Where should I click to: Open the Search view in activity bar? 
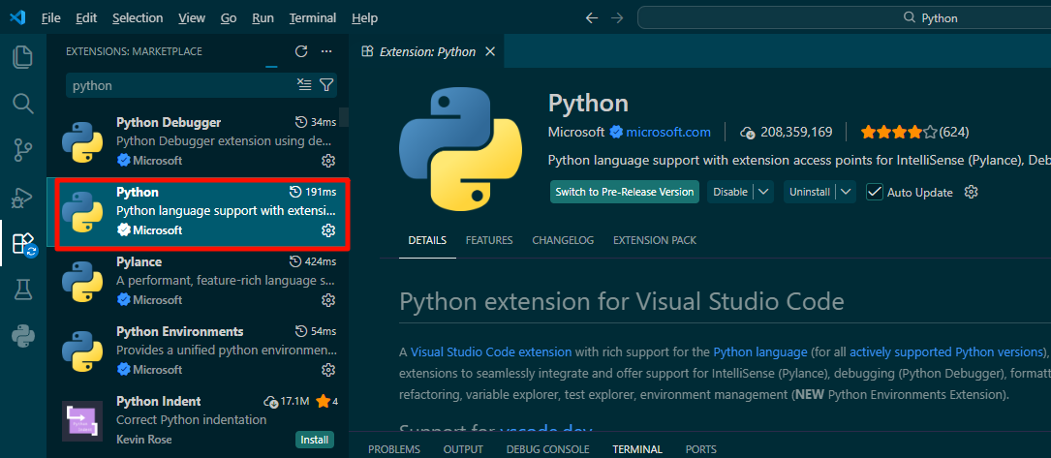click(x=23, y=104)
